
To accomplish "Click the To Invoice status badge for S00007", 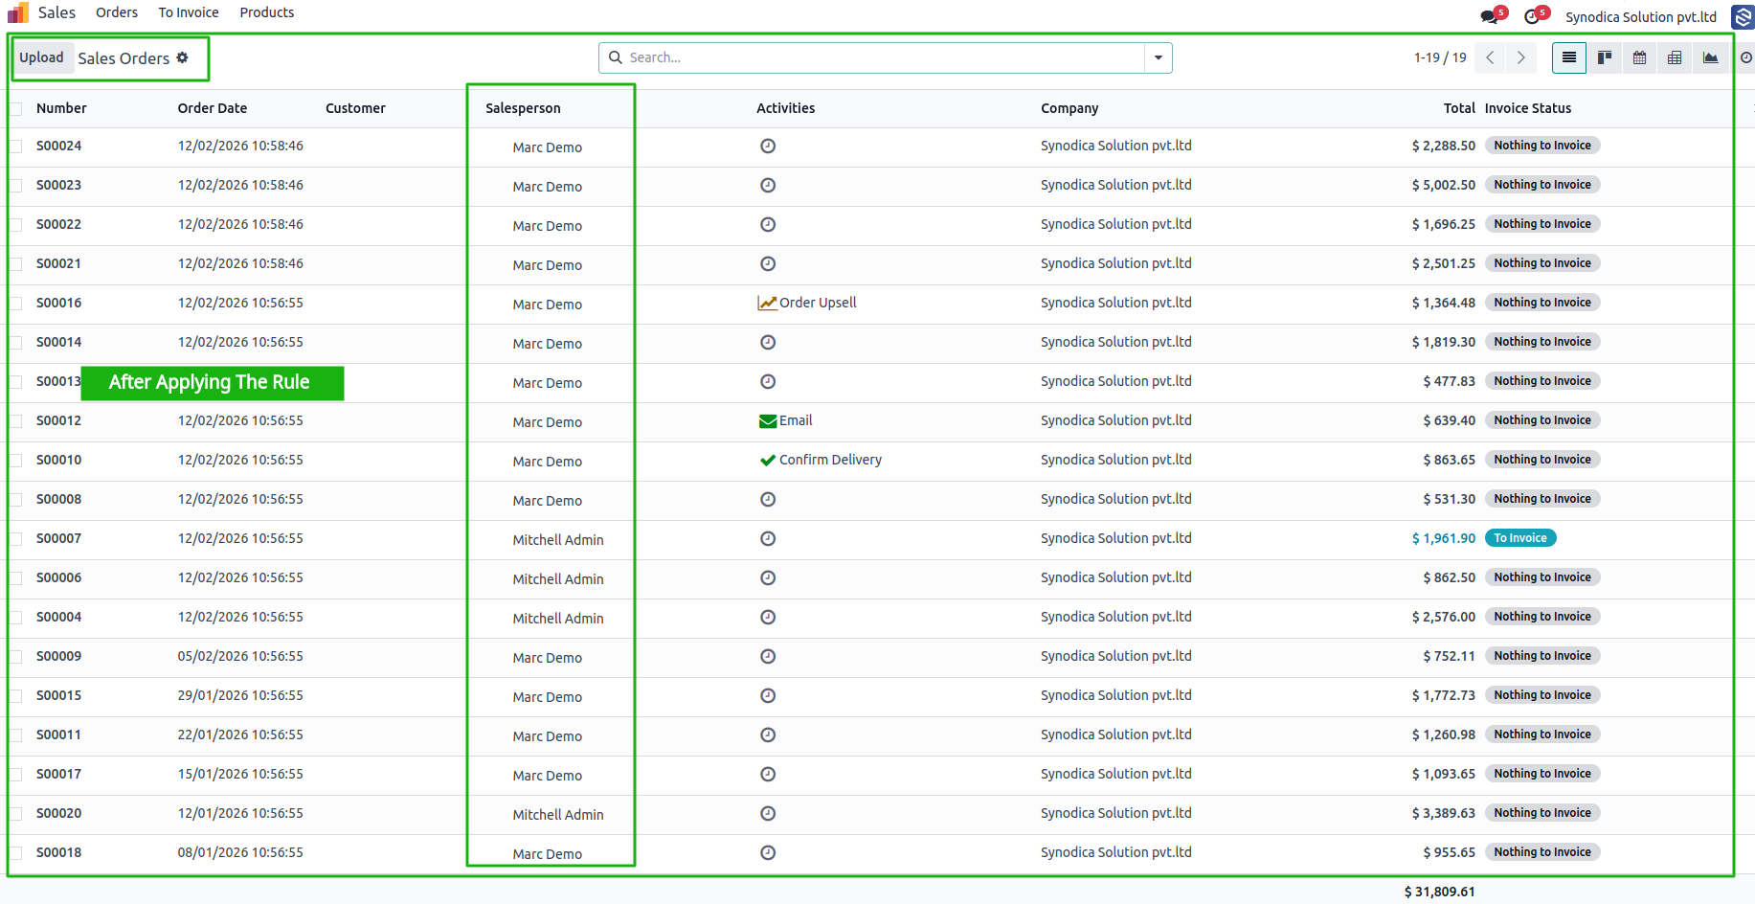I will click(1520, 538).
